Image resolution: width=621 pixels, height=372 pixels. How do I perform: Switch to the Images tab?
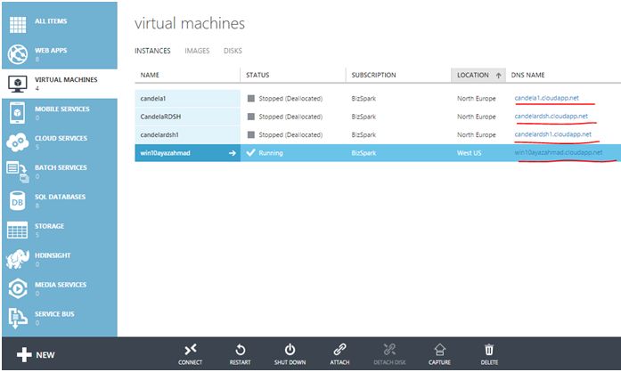(197, 51)
